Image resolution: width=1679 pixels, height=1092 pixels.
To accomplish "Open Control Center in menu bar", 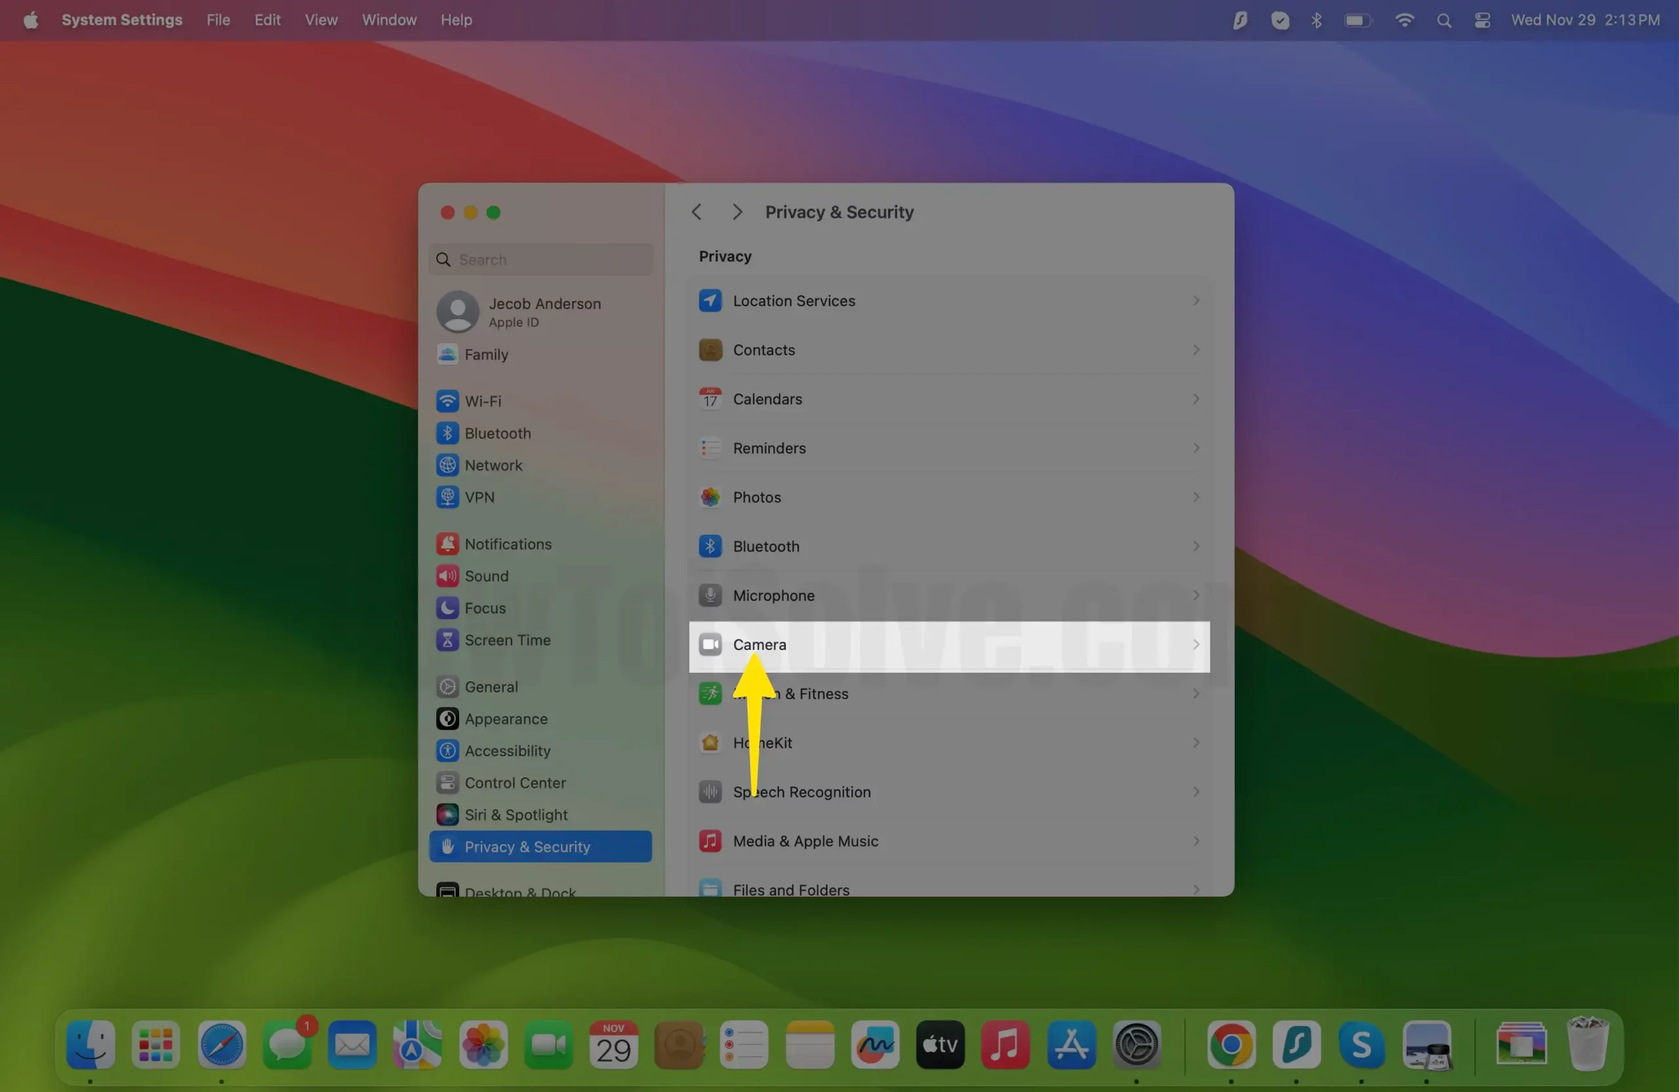I will [1482, 20].
